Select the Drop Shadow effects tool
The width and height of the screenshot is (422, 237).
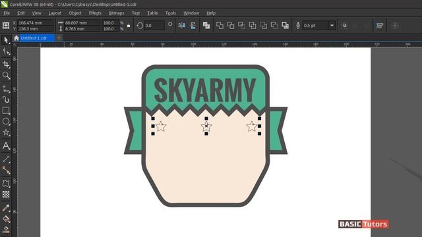[x=6, y=184]
